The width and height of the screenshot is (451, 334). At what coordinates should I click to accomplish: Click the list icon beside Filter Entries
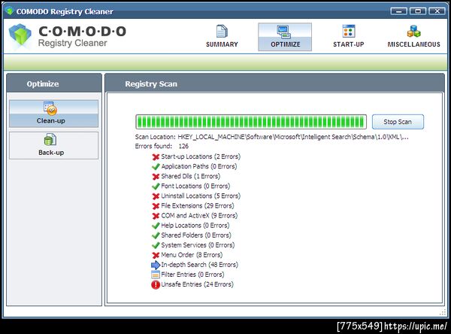pos(156,275)
